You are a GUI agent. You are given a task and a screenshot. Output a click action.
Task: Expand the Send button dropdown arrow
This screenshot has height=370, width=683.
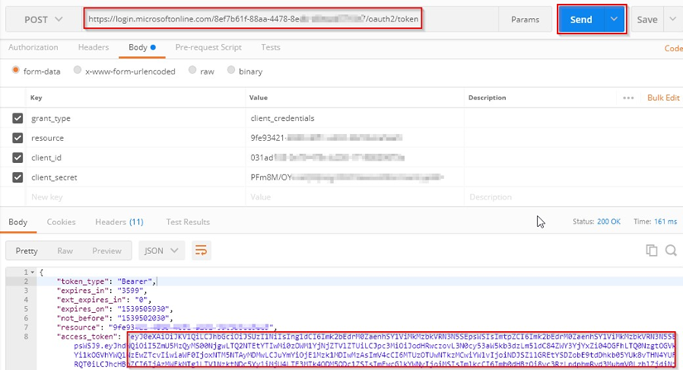tap(613, 19)
